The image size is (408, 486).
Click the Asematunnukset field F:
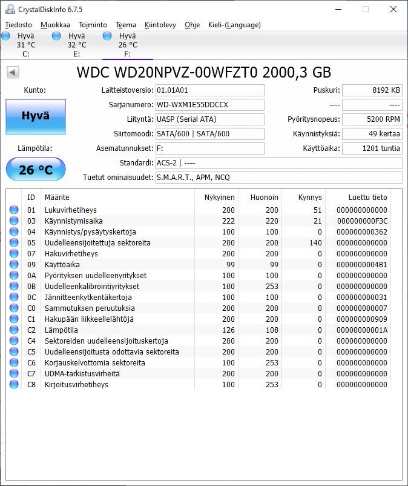pos(210,148)
